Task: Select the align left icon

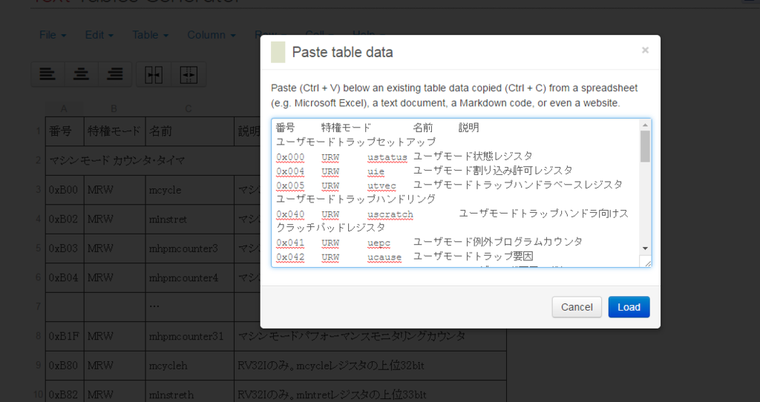Action: point(47,75)
